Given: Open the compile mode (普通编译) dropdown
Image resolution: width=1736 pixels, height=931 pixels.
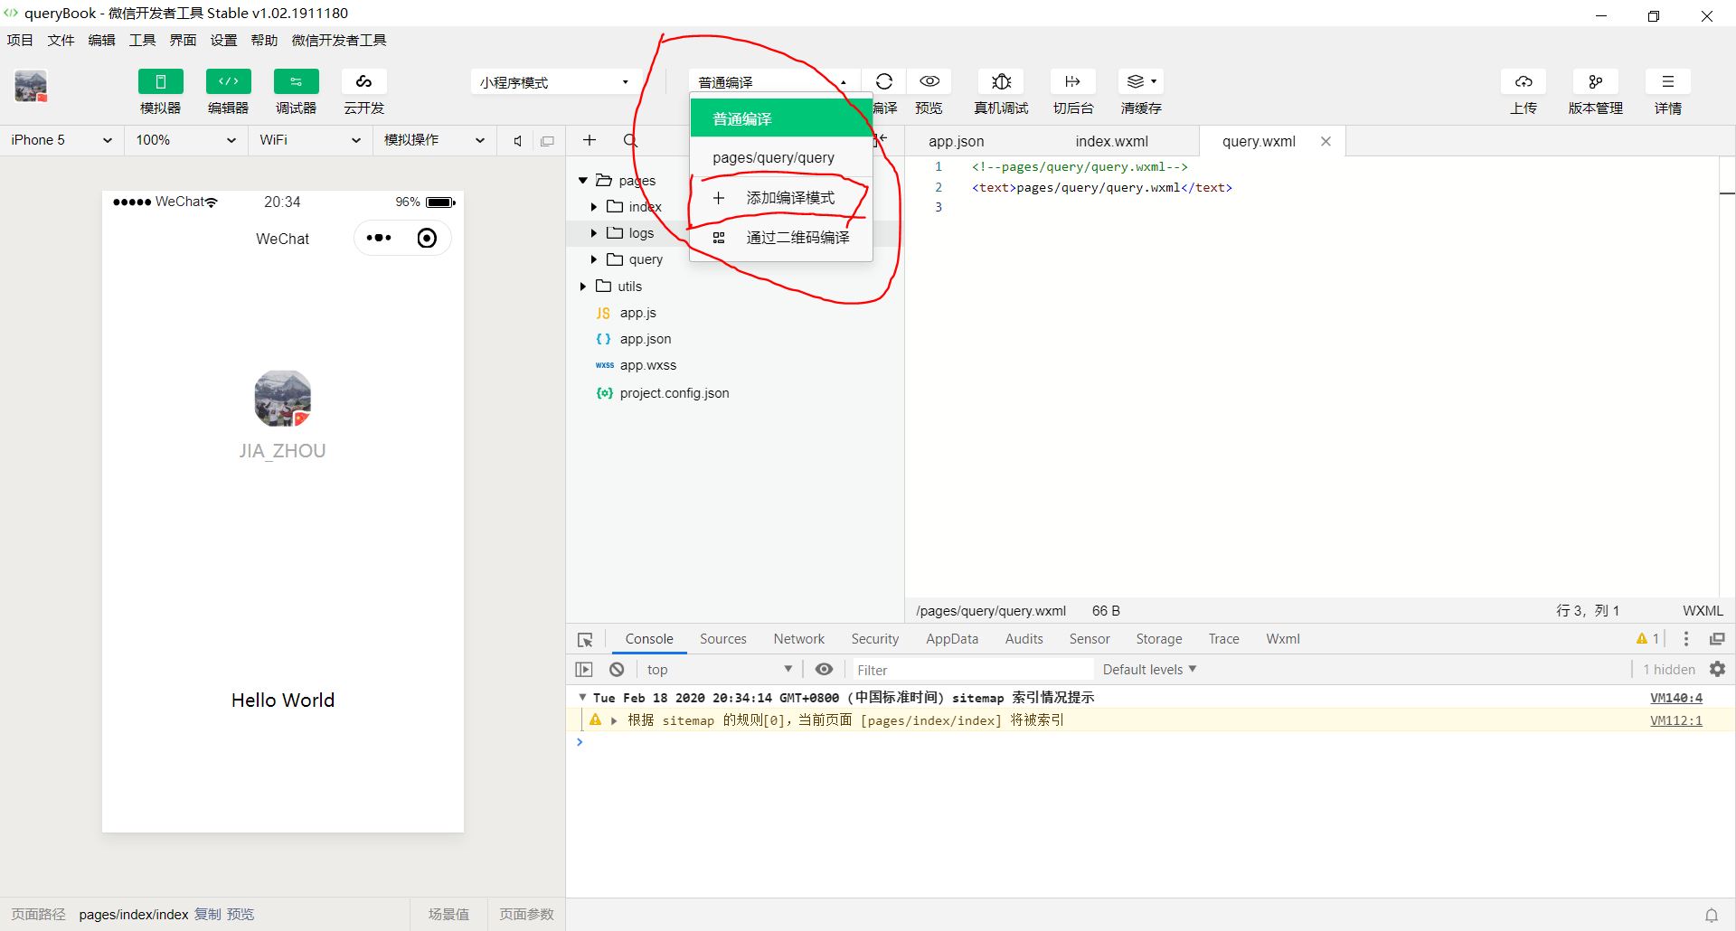Looking at the screenshot, I should click(773, 82).
